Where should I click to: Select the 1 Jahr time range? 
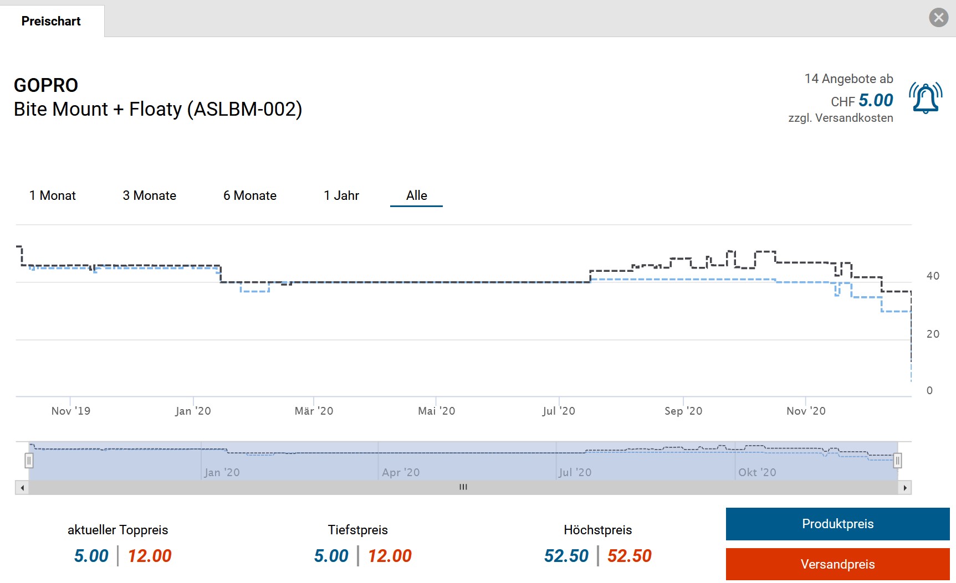341,195
